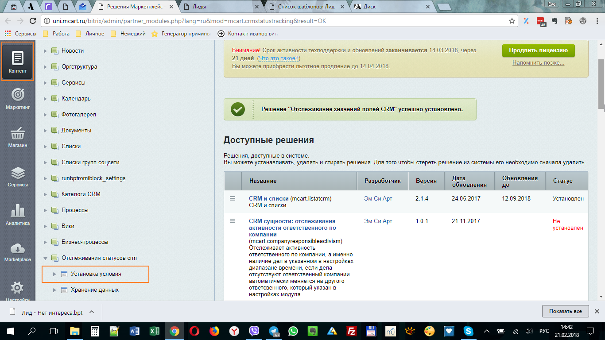Open Microsoft Word from the taskbar
The image size is (605, 340).
(x=134, y=331)
